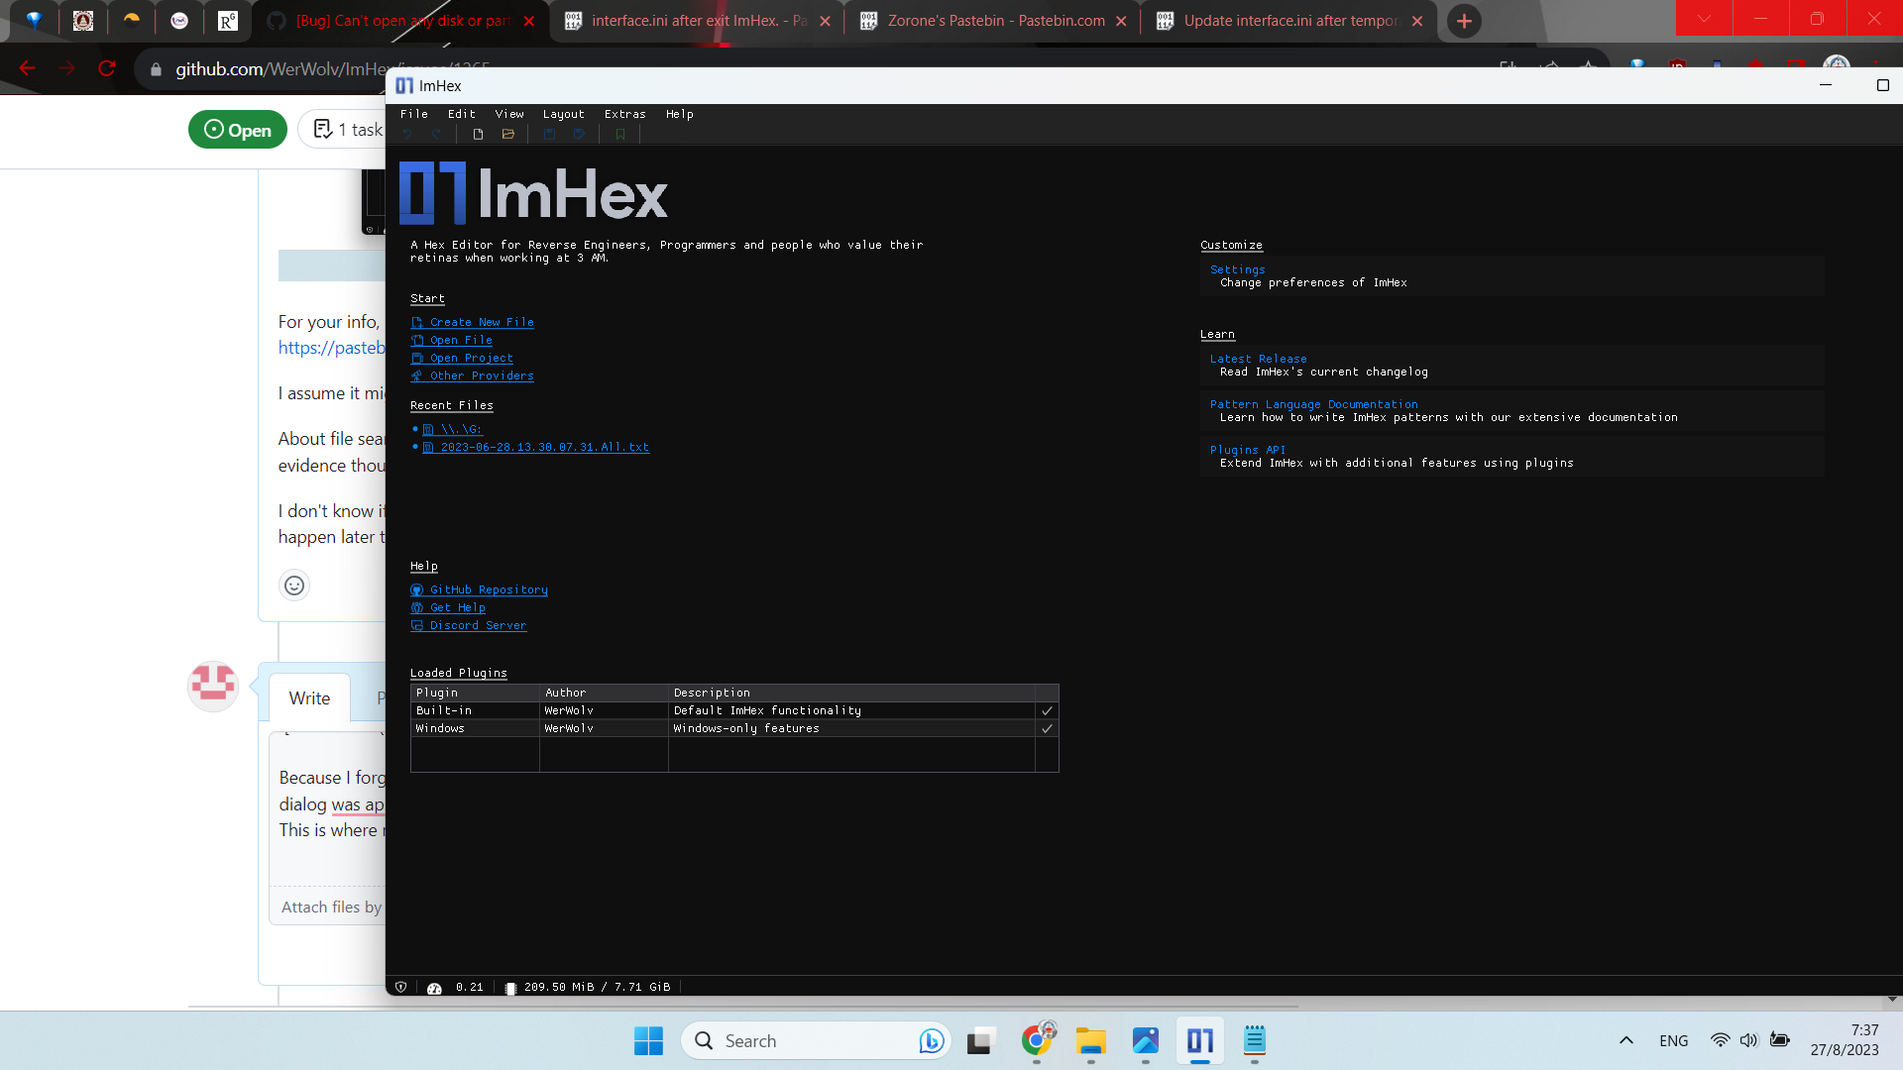Image resolution: width=1903 pixels, height=1070 pixels.
Task: Toggle the checkmark for the Built-in plugin
Action: 1048,710
